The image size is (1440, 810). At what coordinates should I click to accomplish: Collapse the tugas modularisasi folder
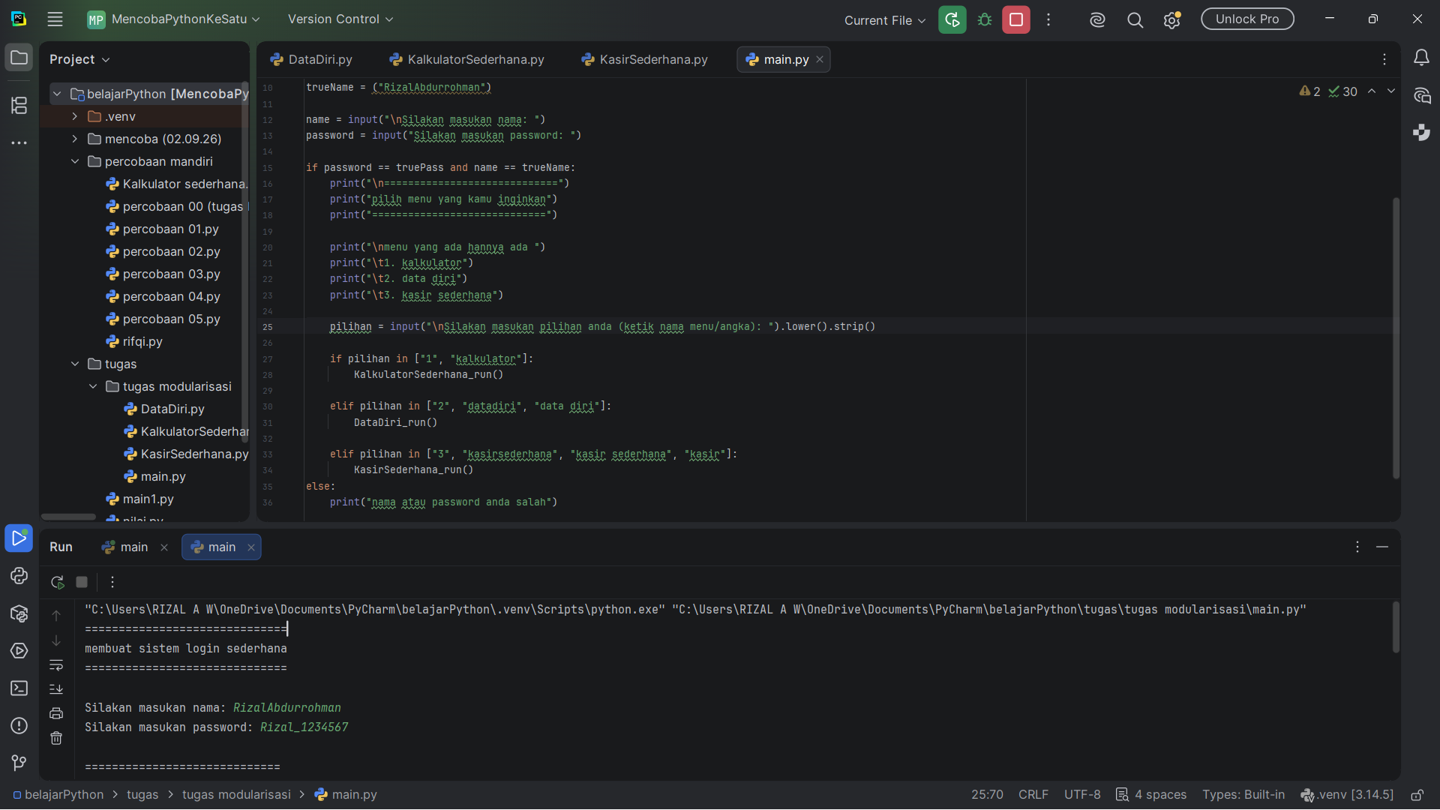pyautogui.click(x=93, y=386)
